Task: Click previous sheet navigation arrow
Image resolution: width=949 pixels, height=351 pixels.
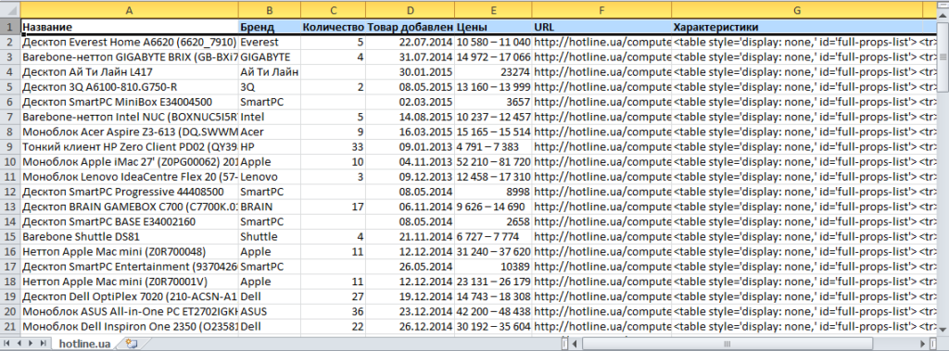Action: (x=19, y=344)
